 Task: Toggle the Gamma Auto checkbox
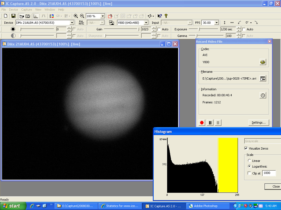click(244, 36)
